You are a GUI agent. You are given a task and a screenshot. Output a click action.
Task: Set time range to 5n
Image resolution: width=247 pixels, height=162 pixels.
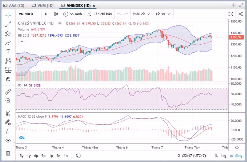pyautogui.click(x=58, y=156)
